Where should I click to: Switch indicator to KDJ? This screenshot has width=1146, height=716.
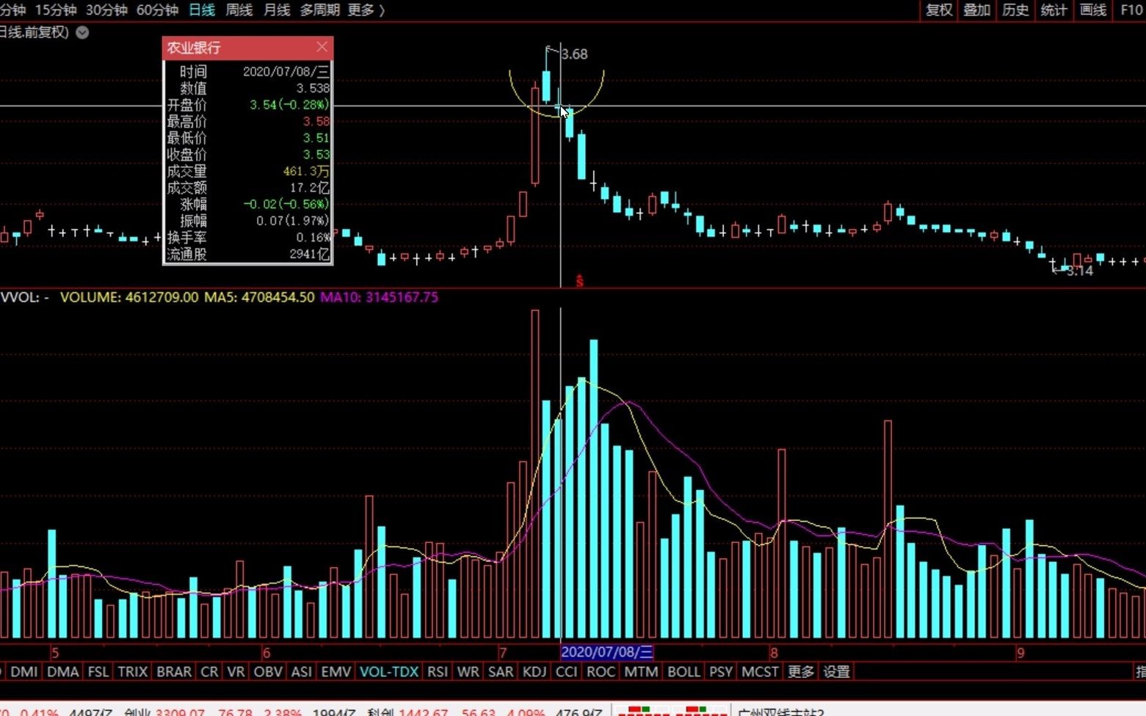click(x=534, y=671)
